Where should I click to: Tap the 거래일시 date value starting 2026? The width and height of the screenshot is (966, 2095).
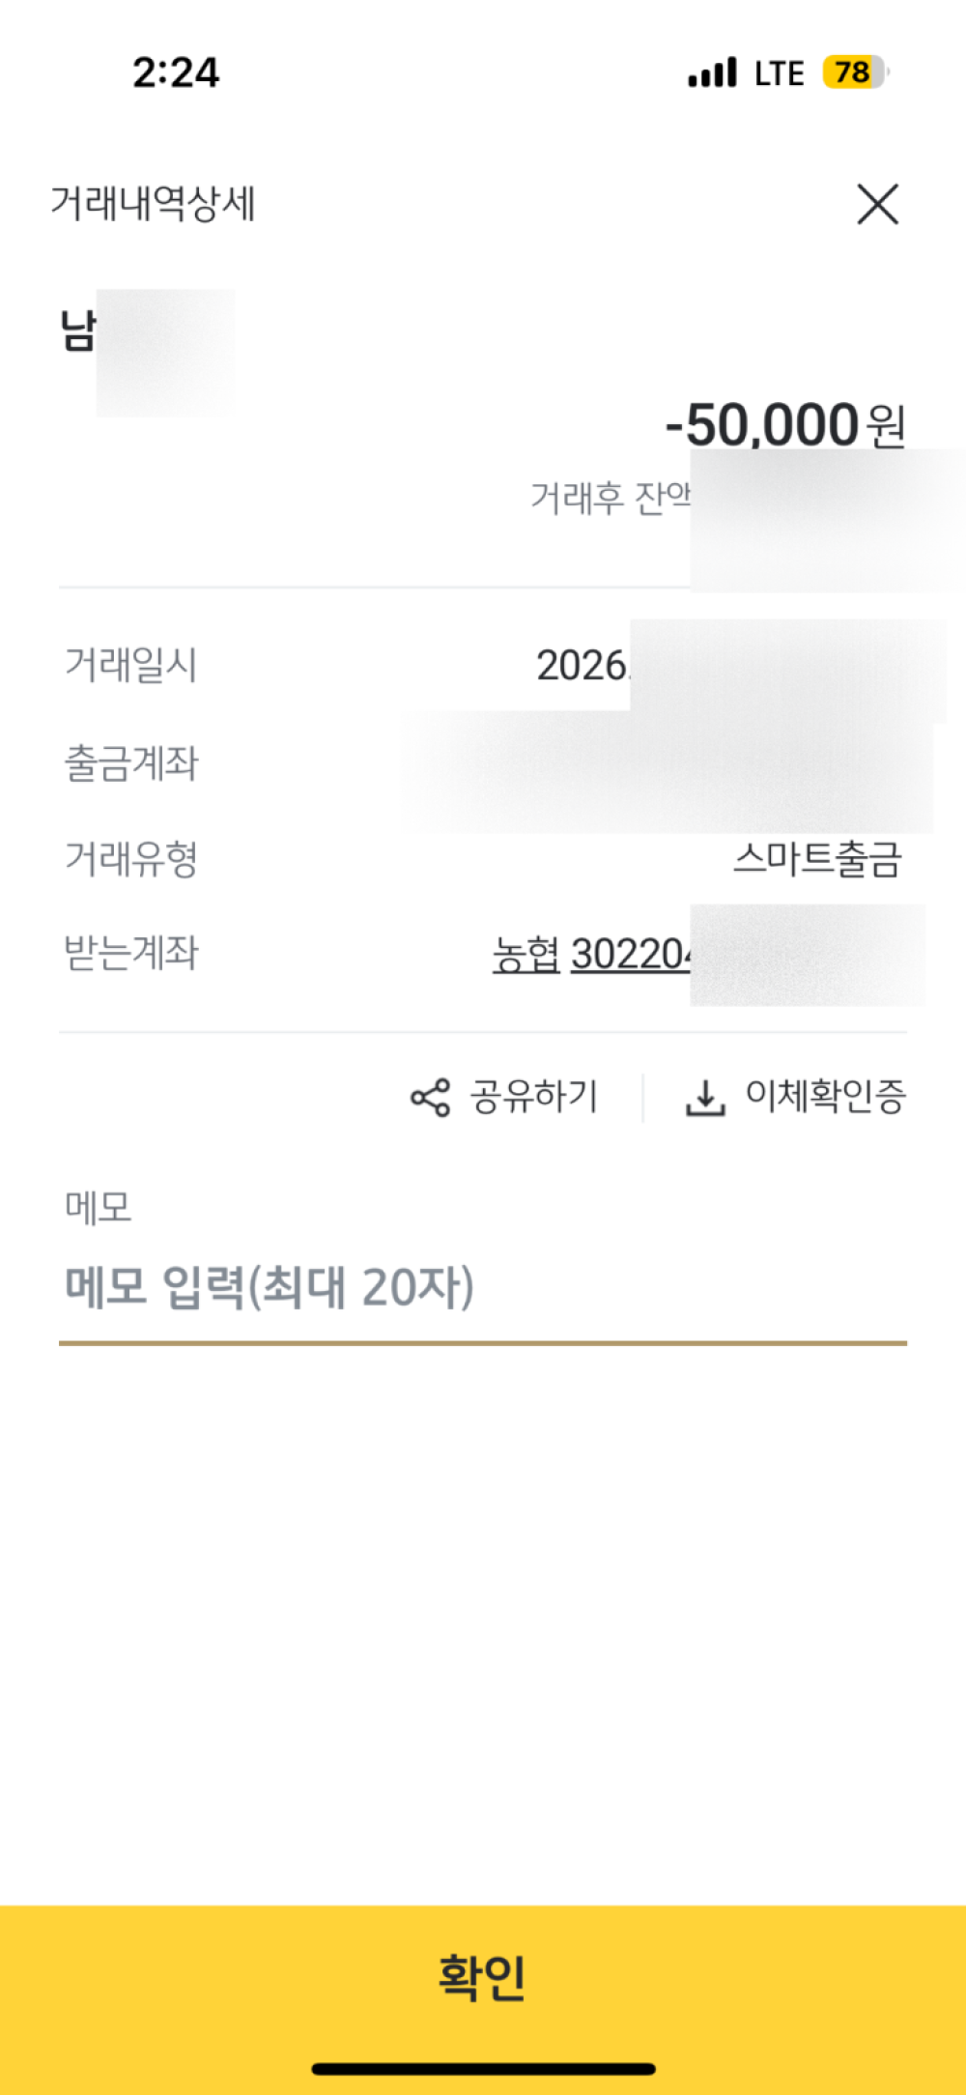[582, 666]
